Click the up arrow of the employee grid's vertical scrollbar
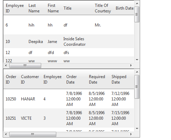The height and width of the screenshot is (140, 171). tap(137, 3)
